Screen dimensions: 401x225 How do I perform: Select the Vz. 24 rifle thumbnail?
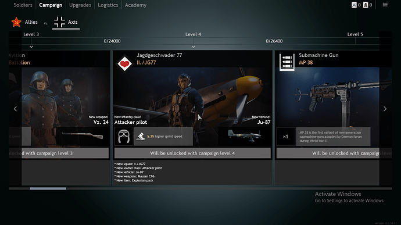83,137
